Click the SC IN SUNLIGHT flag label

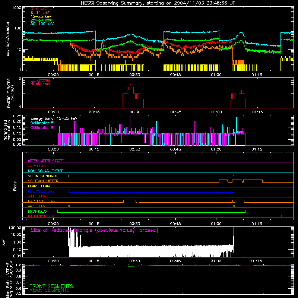pyautogui.click(x=43, y=176)
